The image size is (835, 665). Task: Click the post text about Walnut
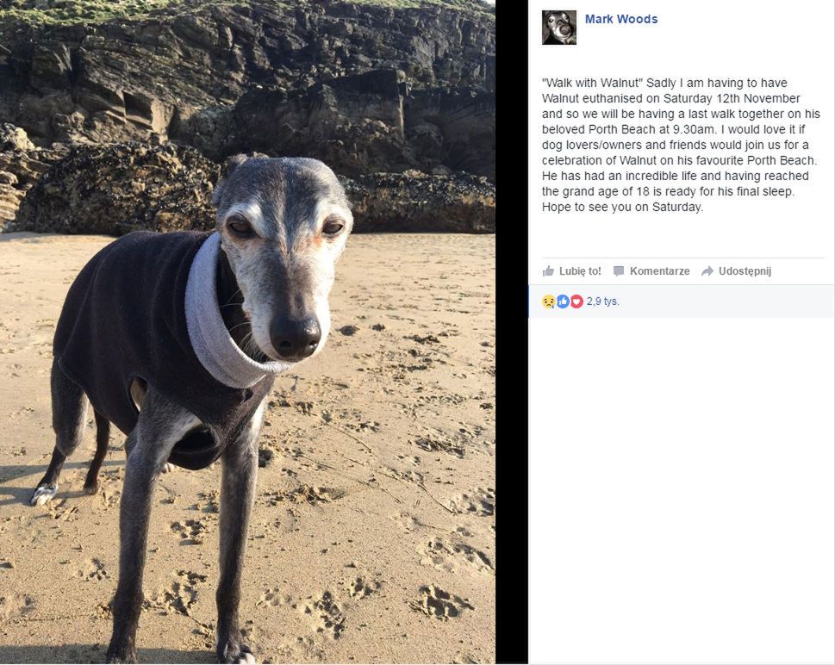point(681,145)
